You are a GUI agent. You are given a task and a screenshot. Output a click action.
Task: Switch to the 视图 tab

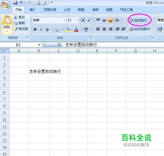coord(109,10)
